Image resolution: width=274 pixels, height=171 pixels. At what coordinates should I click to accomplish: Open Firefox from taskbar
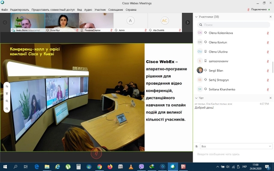pos(110,167)
